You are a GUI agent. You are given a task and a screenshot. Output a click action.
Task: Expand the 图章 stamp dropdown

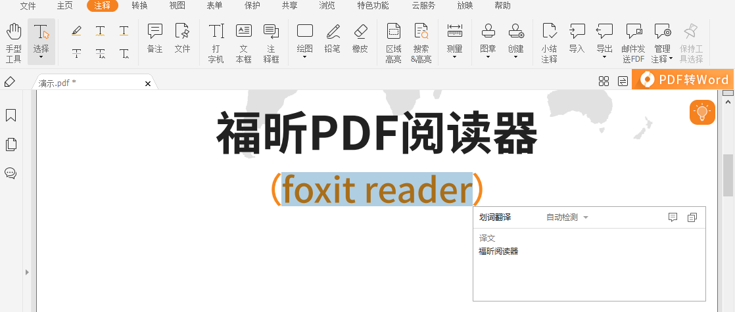point(488,43)
